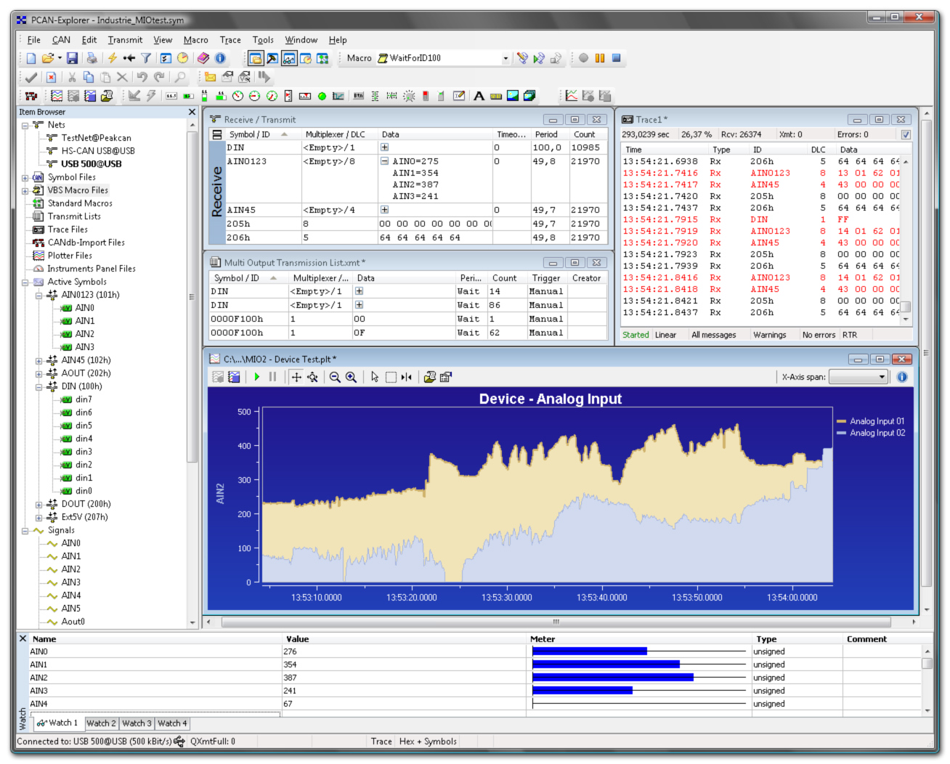Select the text label 'A' tool
This screenshot has width=950, height=764.
coord(479,96)
